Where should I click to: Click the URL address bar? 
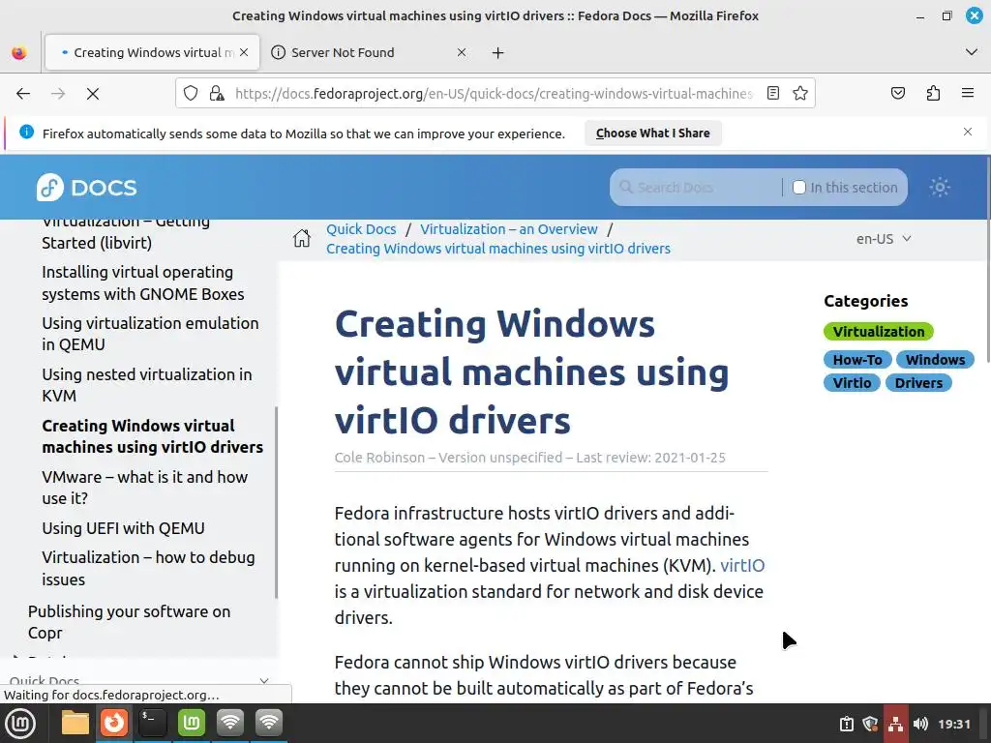(493, 94)
